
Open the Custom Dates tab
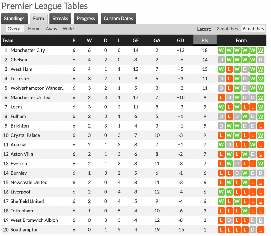(118, 18)
